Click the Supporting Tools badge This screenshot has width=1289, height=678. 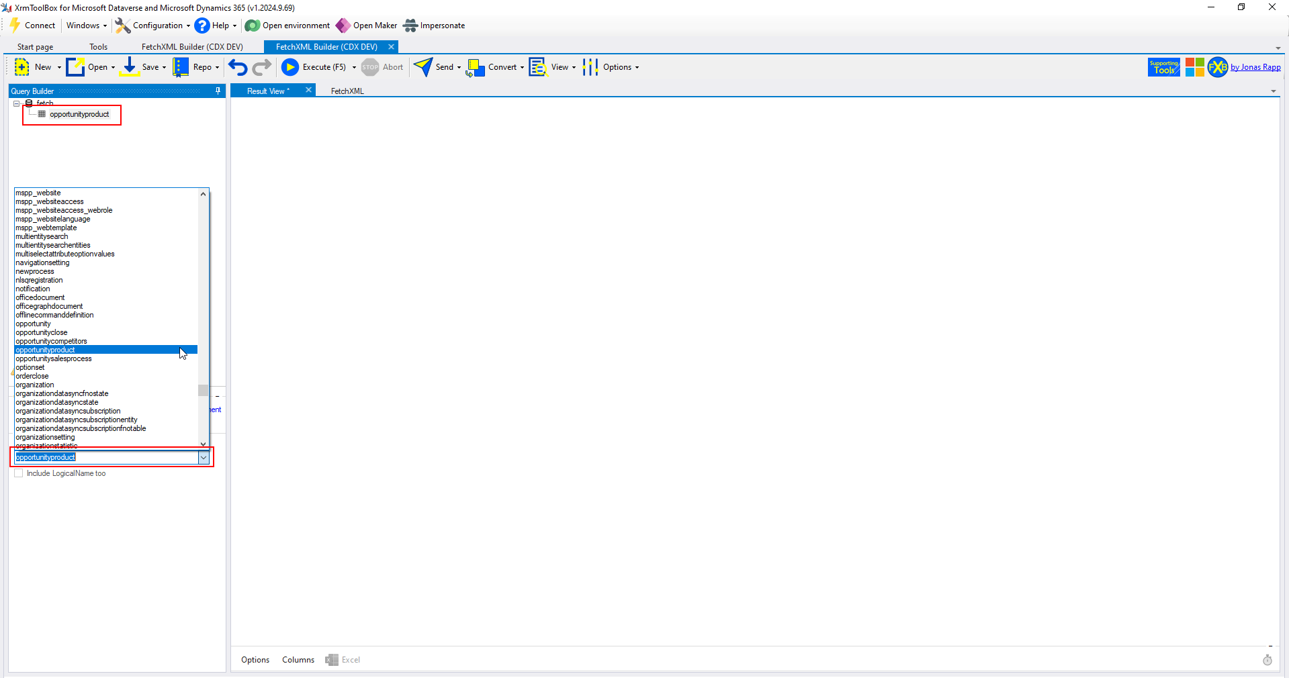pos(1164,67)
